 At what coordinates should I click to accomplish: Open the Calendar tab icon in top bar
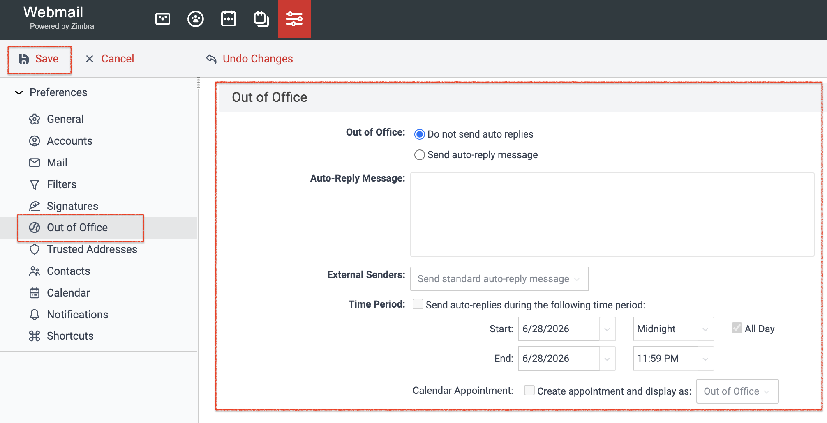(229, 19)
